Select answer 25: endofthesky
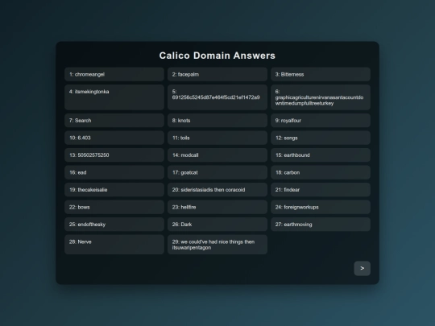Screen dimensions: 435x326 point(114,225)
